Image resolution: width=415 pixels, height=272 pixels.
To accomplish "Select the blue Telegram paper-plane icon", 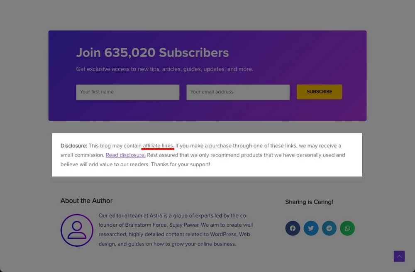I will tap(329, 228).
